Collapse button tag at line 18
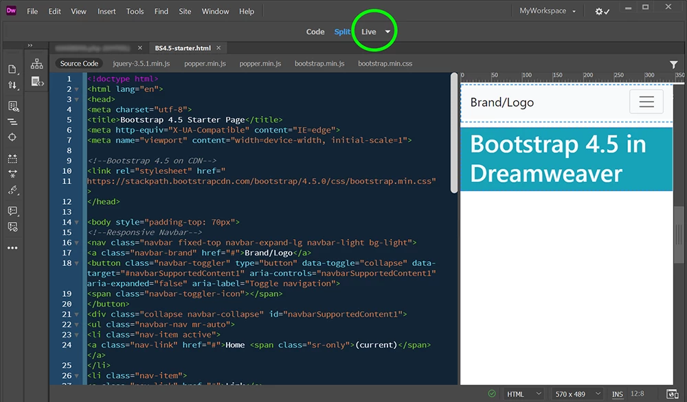 pos(77,263)
